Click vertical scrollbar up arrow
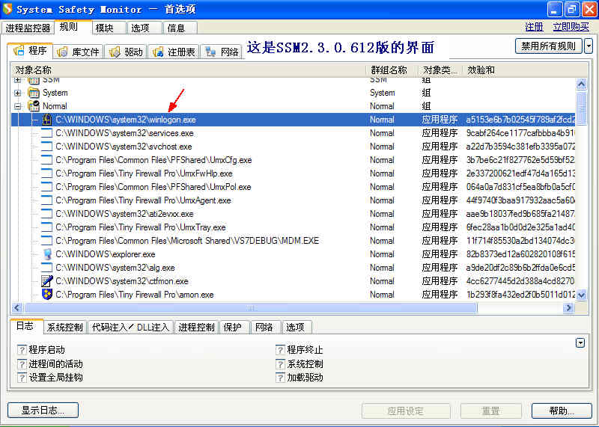Viewport: 599px width, 427px height. tap(582, 84)
